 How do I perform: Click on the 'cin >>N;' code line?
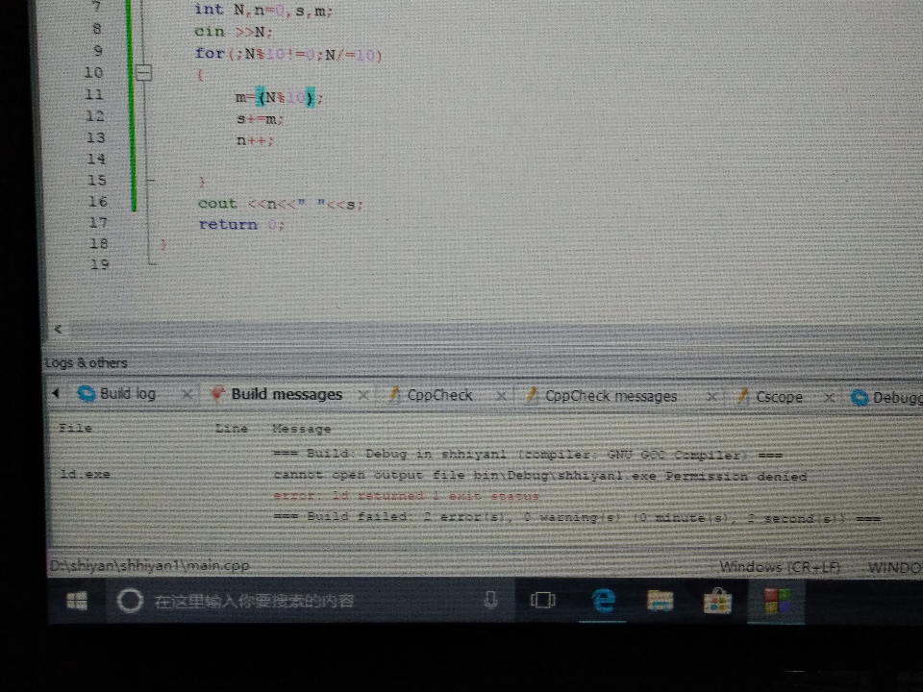(x=233, y=32)
